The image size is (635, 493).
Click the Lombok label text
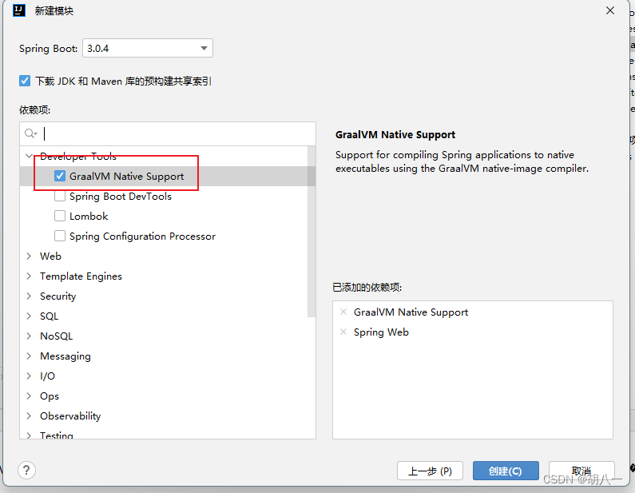(89, 217)
